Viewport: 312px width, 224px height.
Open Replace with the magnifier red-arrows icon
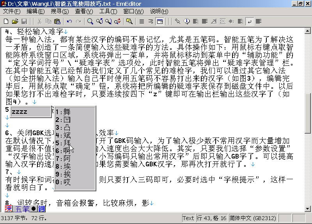pos(118,21)
